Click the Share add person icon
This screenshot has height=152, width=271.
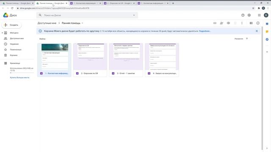click(221, 23)
